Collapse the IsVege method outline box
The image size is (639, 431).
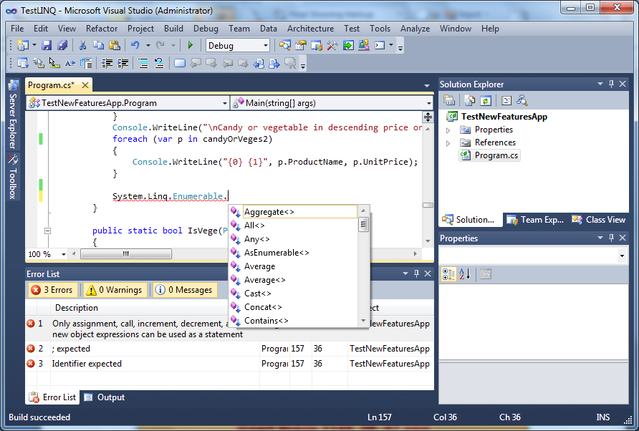(47, 231)
